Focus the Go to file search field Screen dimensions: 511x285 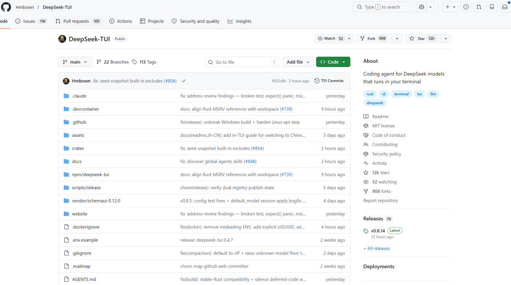tap(242, 62)
